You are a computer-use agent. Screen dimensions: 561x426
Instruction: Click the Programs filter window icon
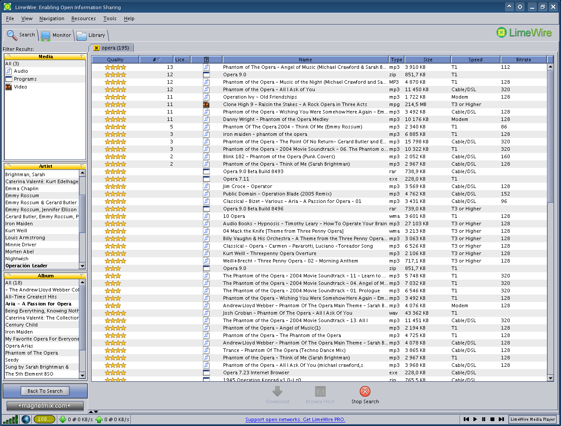8,79
